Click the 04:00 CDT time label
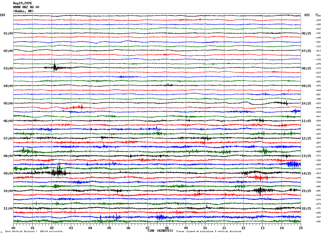The image size is (322, 235). [8, 86]
